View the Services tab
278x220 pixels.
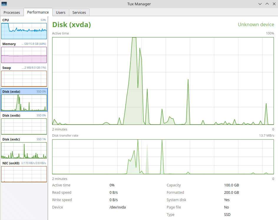click(x=79, y=12)
